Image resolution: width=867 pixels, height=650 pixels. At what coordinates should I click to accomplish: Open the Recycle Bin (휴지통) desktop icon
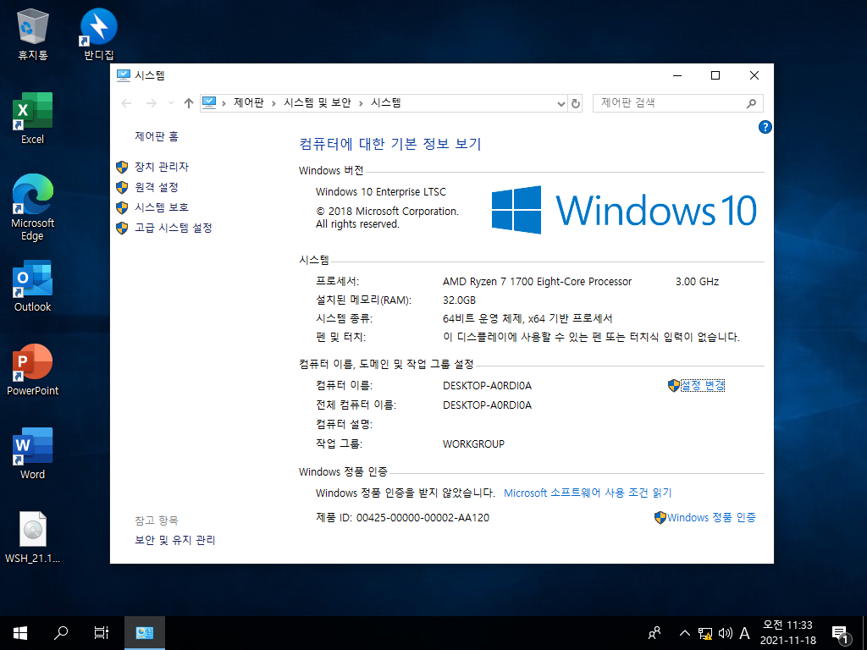coord(33,34)
